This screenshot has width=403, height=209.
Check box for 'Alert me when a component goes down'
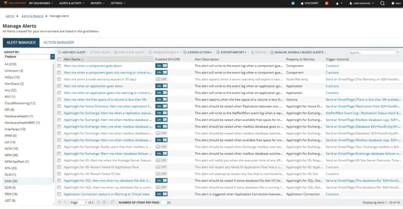click(59, 66)
